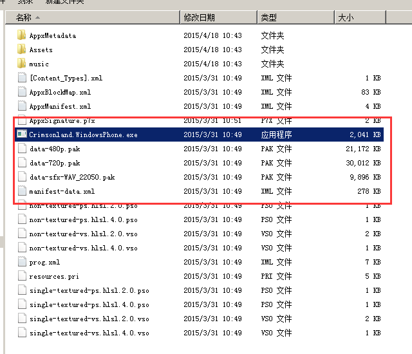Click the file name AppxBlockMap.xml
Screen dimensions: 412x354
(60, 92)
